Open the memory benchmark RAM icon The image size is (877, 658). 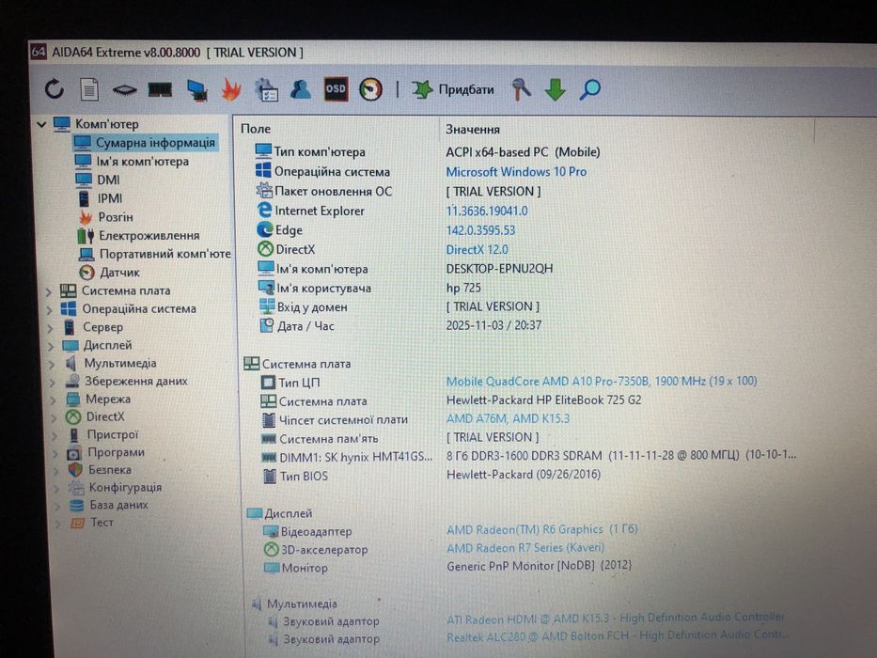coord(160,89)
